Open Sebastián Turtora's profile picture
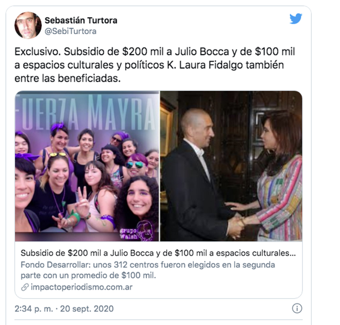The width and height of the screenshot is (340, 325). (28, 26)
